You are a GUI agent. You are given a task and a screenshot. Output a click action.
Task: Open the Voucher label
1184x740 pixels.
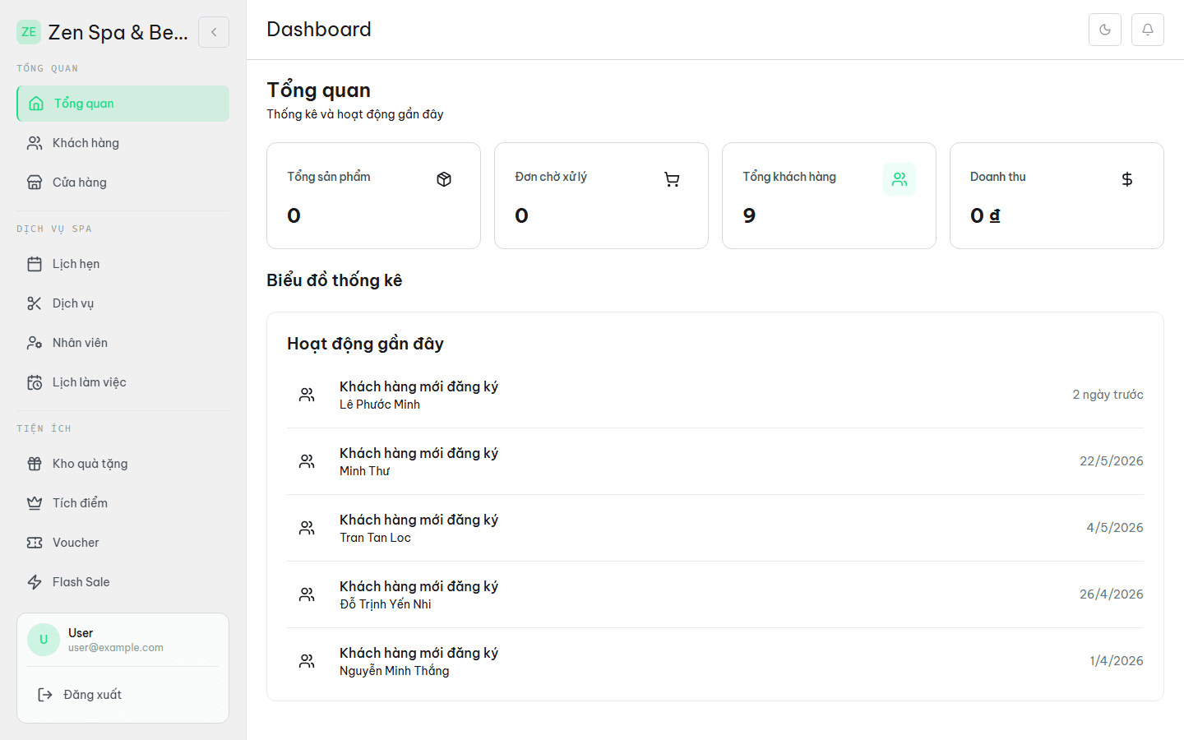[76, 543]
